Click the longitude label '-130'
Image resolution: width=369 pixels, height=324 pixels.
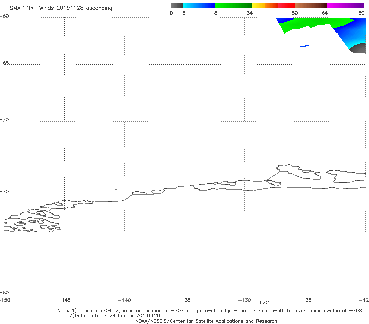245,300
